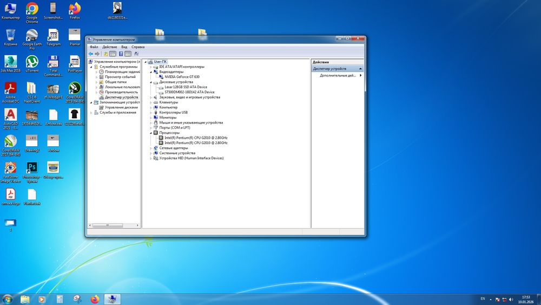Select the AutoCAD desktop icon
The height and width of the screenshot is (305, 541).
(10, 115)
